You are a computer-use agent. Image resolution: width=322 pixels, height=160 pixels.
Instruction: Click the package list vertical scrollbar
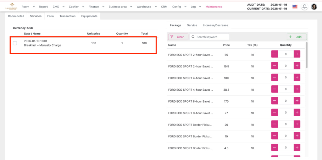point(307,56)
